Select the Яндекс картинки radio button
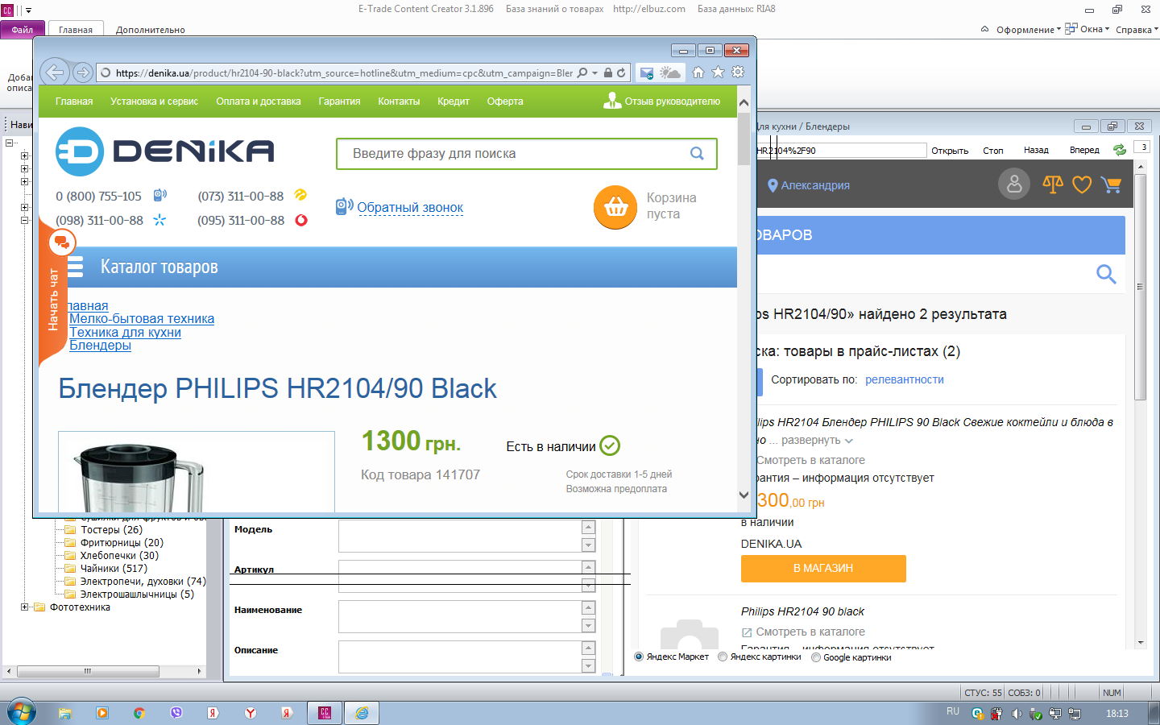Viewport: 1160px width, 725px height. click(x=723, y=657)
